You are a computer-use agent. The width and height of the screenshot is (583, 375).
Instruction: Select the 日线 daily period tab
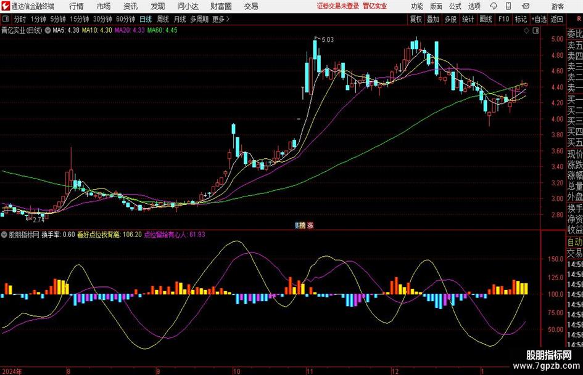[x=146, y=19]
